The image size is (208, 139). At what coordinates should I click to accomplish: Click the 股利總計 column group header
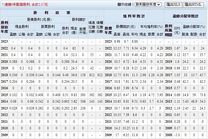pos(79,20)
